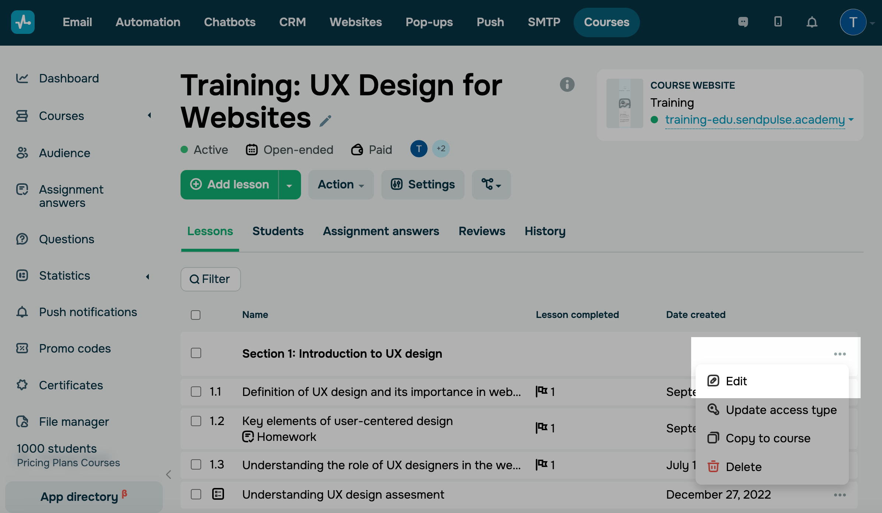Click the notifications bell icon

point(812,22)
